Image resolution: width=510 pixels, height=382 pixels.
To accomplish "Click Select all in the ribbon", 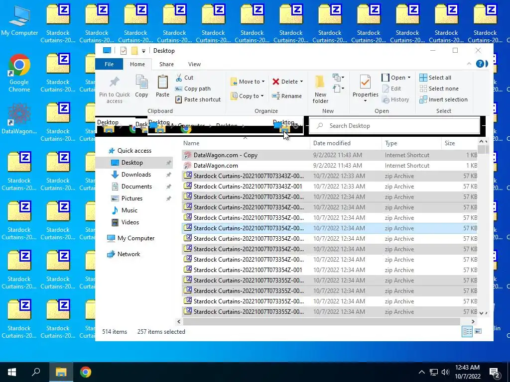I will point(435,78).
